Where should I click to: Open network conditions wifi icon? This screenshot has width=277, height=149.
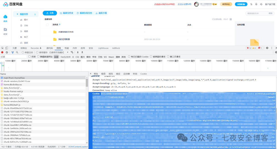72,52
